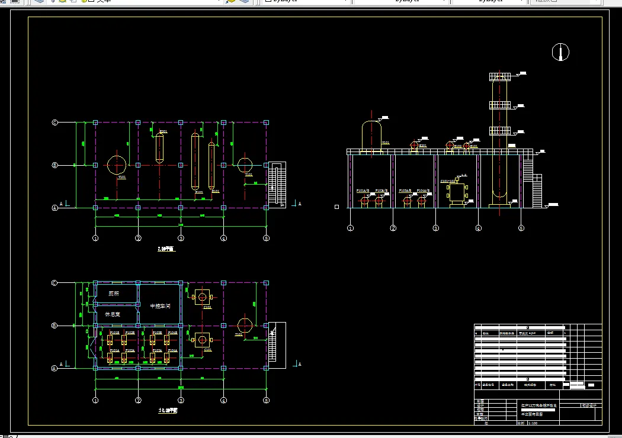Click axis bubble 1 under the elevation view
The width and height of the screenshot is (622, 438).
(350, 228)
